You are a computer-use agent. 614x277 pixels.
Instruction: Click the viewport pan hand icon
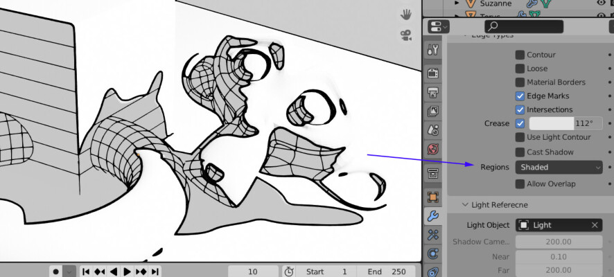406,15
